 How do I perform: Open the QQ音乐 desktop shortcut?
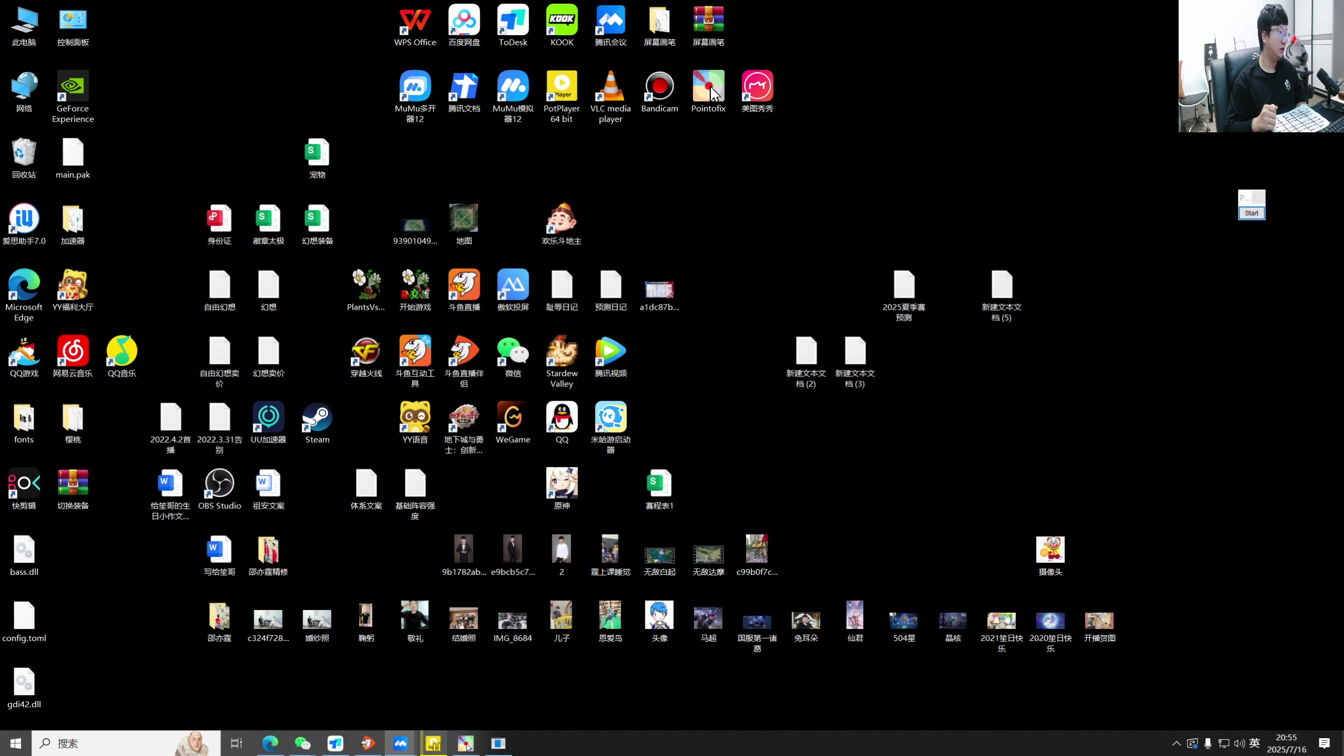pos(121,357)
